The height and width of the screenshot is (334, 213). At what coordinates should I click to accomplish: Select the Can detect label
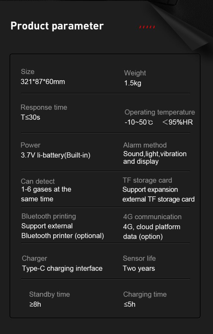tap(38, 181)
